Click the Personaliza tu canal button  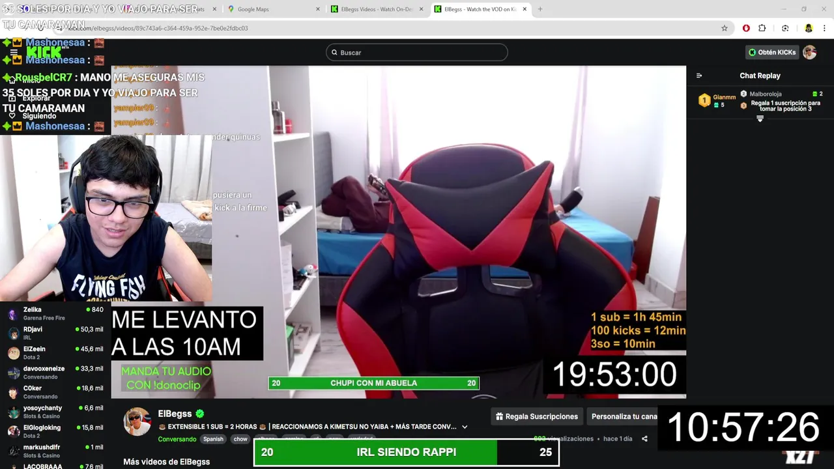pos(624,416)
